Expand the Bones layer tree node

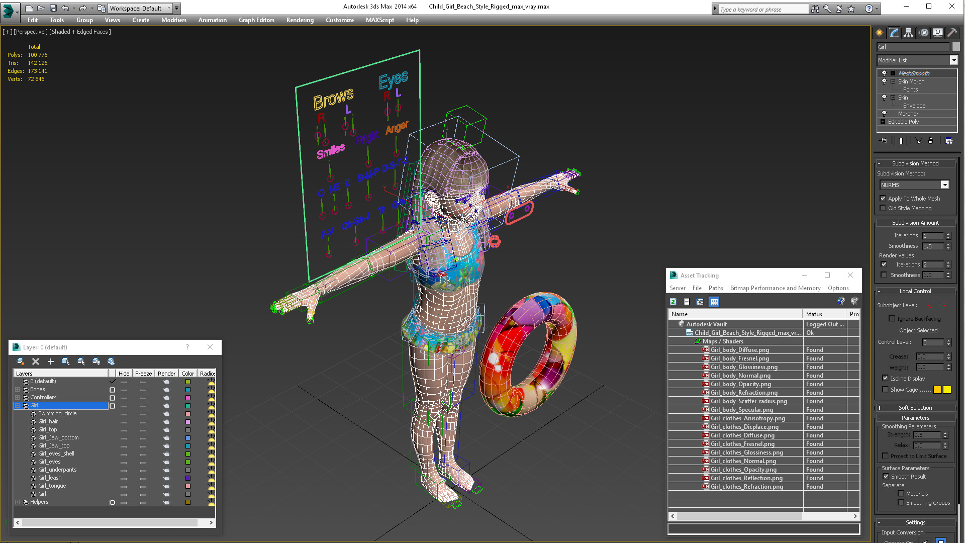(18, 390)
